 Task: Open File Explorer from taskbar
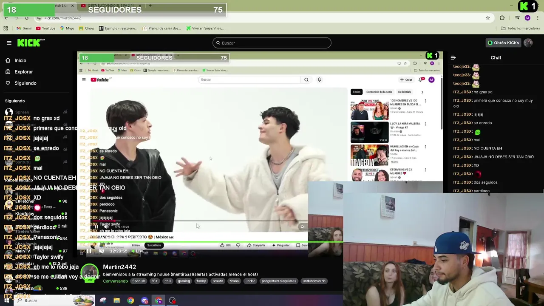click(116, 300)
